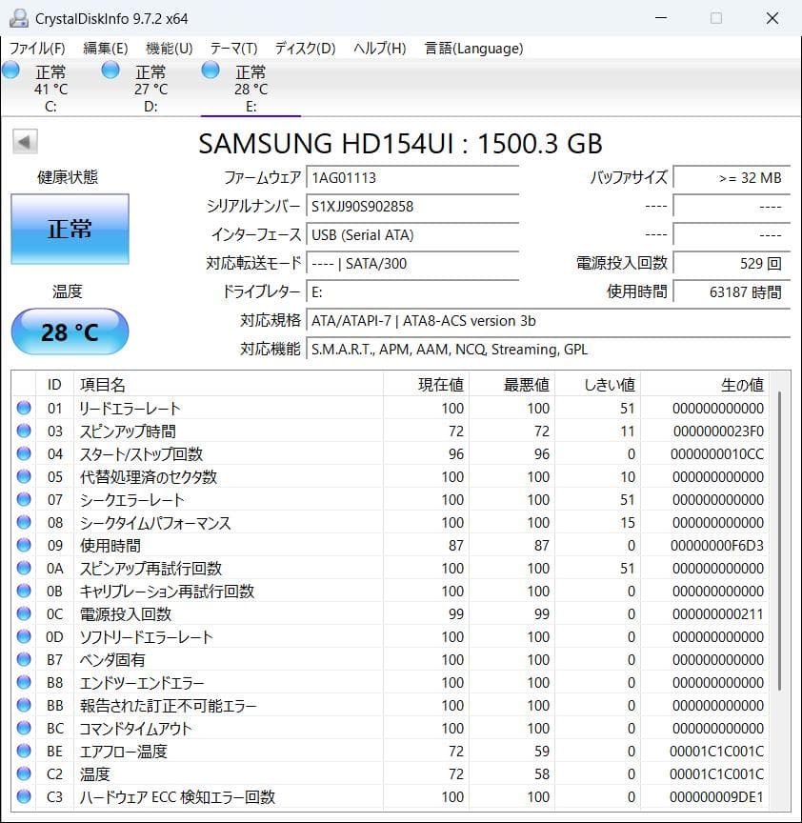Screen dimensions: 802x823
Task: Click status dot for ID 0A spin retry
Action: coord(24,568)
